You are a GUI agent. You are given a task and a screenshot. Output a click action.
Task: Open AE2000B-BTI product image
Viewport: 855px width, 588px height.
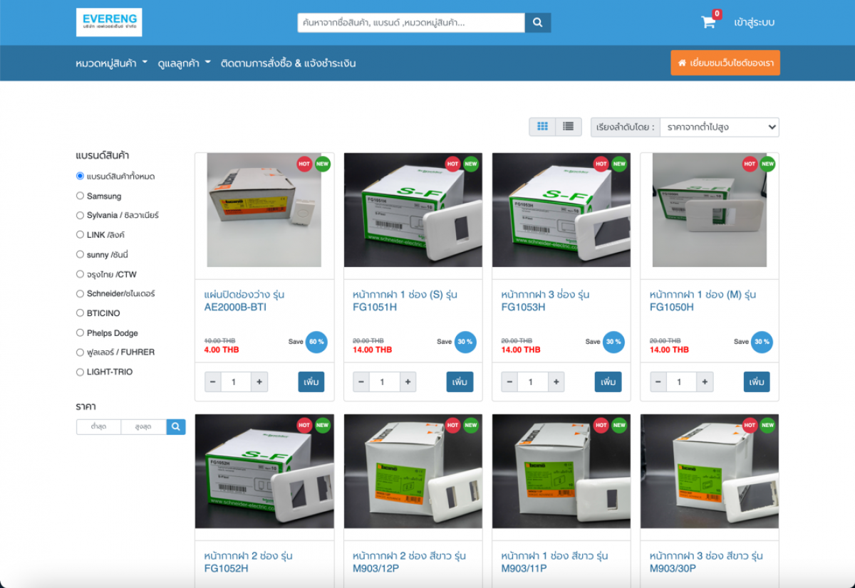pyautogui.click(x=264, y=210)
